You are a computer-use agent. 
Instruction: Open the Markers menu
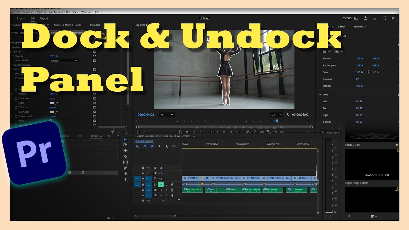[41, 12]
